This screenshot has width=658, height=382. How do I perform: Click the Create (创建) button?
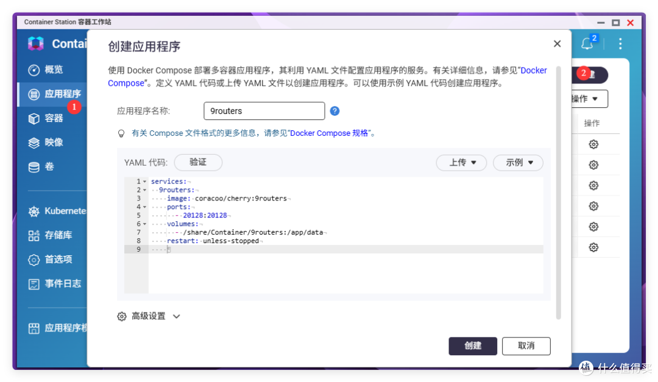[473, 346]
